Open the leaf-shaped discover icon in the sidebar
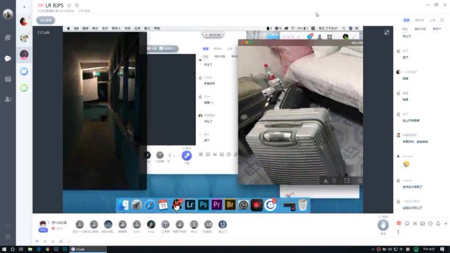The image size is (450, 253). coord(8,38)
